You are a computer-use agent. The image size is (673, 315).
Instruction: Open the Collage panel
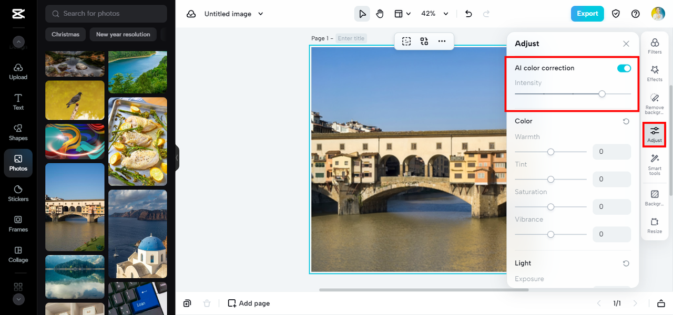click(x=18, y=254)
